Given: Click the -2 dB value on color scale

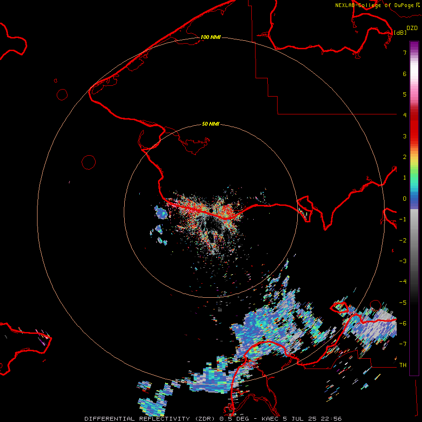Looking at the screenshot, I should [403, 241].
